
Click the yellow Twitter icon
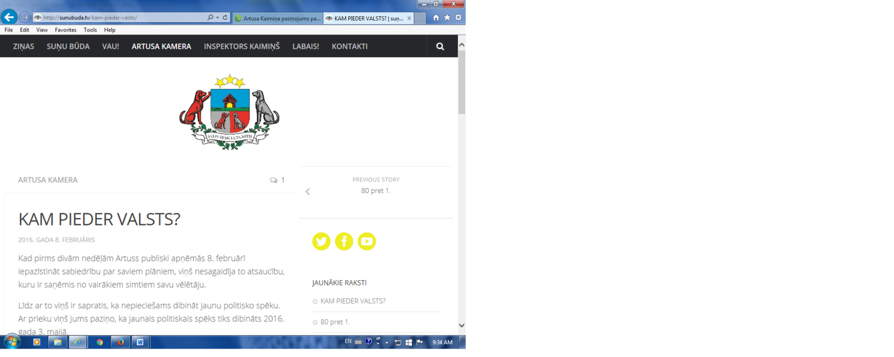321,242
